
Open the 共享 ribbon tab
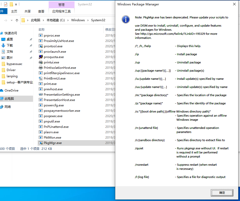pos(28,11)
